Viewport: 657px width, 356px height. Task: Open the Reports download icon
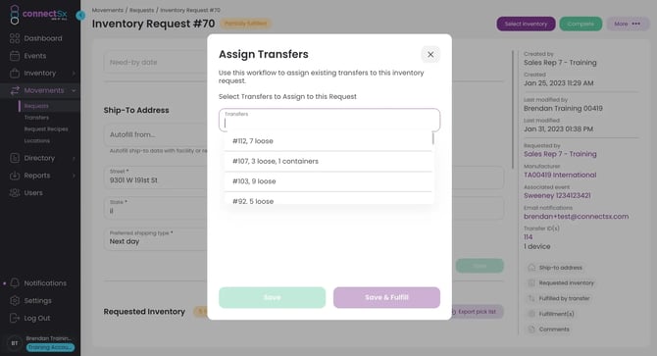click(x=15, y=176)
